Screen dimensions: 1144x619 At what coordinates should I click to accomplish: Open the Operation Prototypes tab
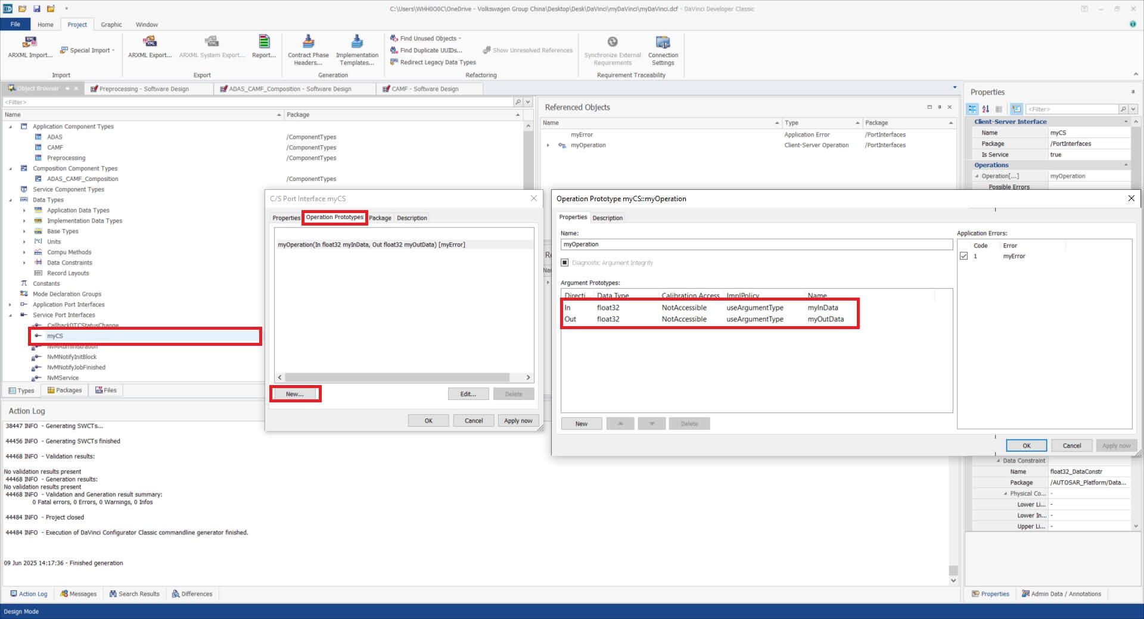pyautogui.click(x=334, y=218)
